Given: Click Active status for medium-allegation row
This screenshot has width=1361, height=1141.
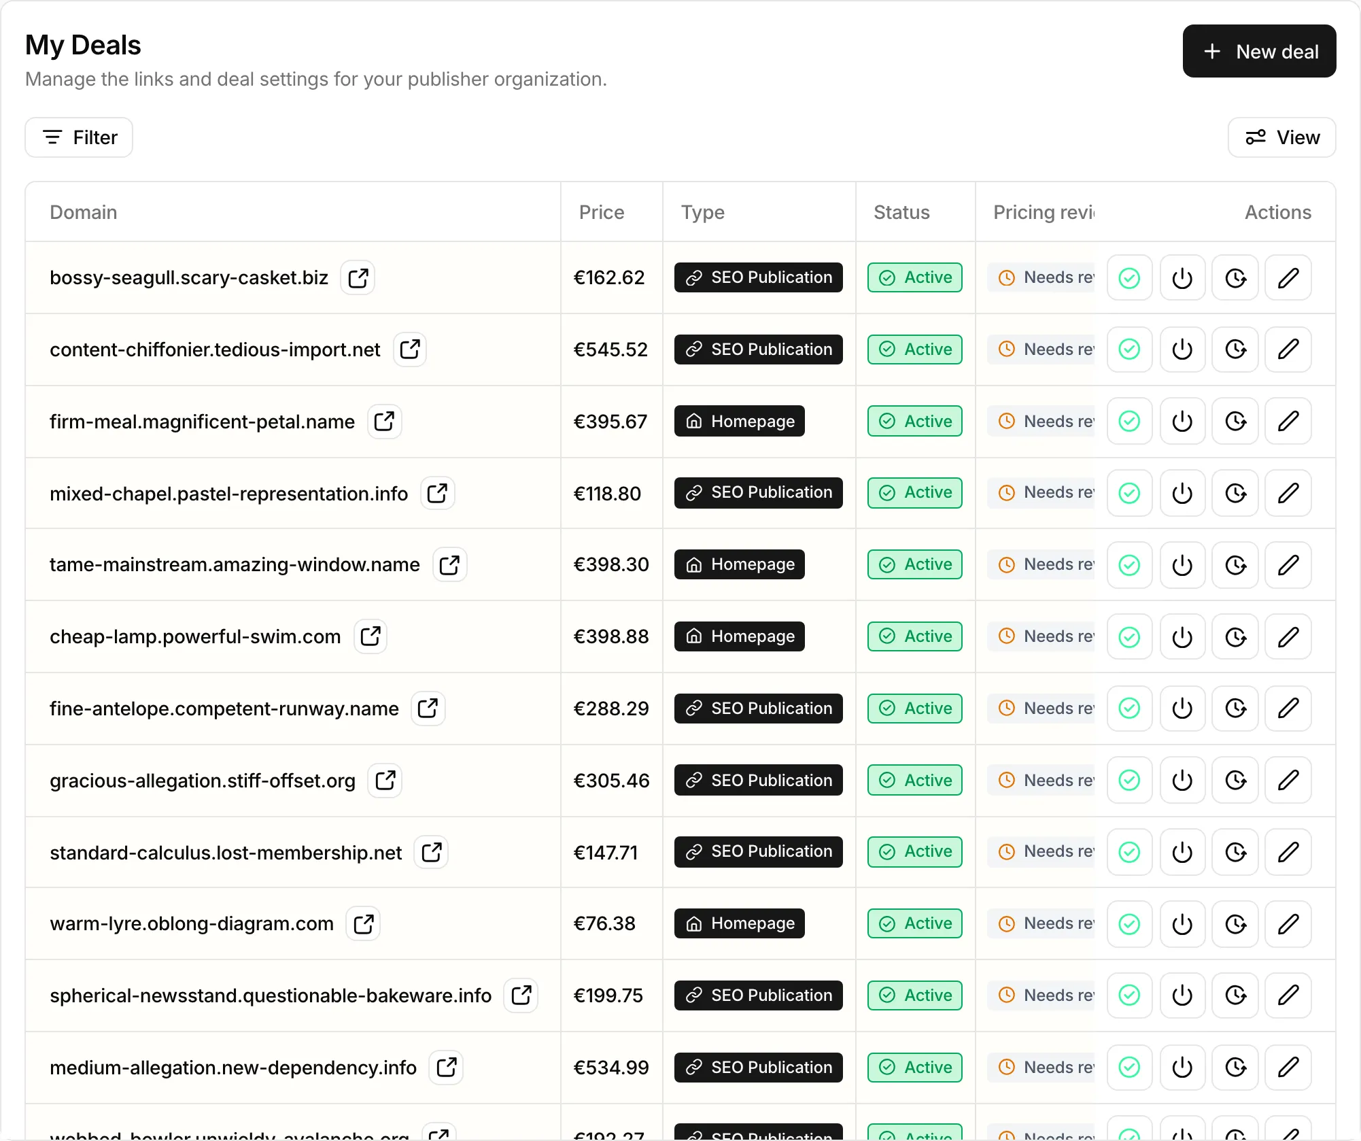Looking at the screenshot, I should 914,1068.
